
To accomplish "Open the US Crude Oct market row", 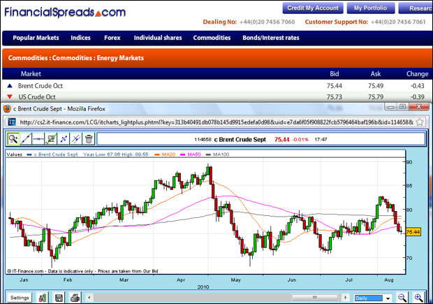I will [216, 96].
